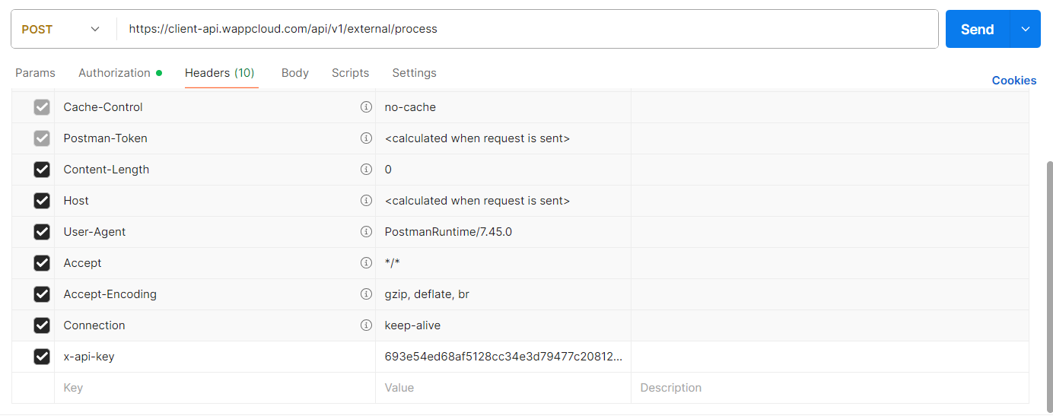The width and height of the screenshot is (1053, 419).
Task: Uncheck the Accept header checkbox
Action: click(42, 263)
